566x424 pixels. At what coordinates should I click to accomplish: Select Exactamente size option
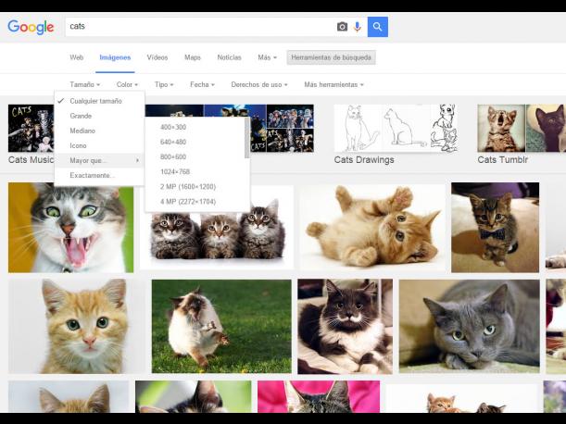tap(99, 175)
